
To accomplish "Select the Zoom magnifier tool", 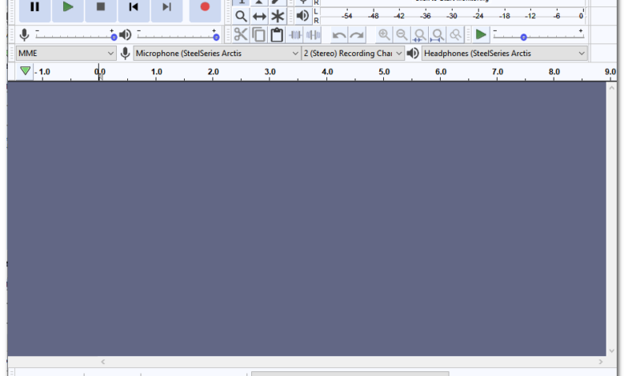I will tap(241, 16).
